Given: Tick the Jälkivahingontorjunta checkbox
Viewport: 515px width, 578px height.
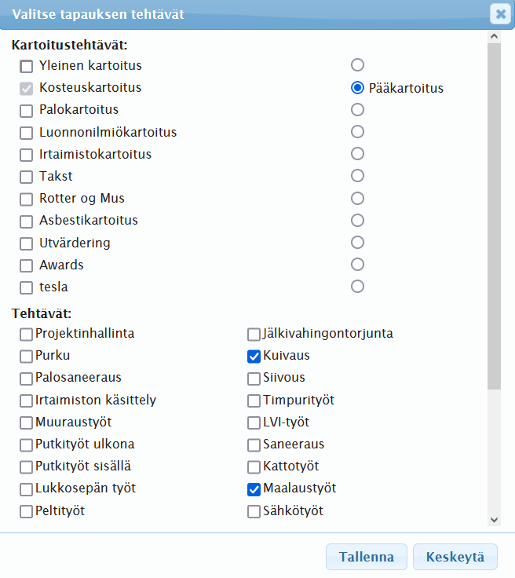Looking at the screenshot, I should click(x=254, y=335).
